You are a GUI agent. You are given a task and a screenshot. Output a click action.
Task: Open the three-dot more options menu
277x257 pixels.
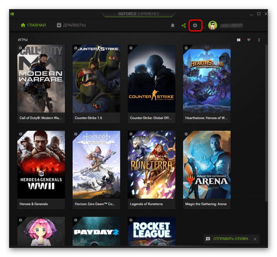[259, 40]
